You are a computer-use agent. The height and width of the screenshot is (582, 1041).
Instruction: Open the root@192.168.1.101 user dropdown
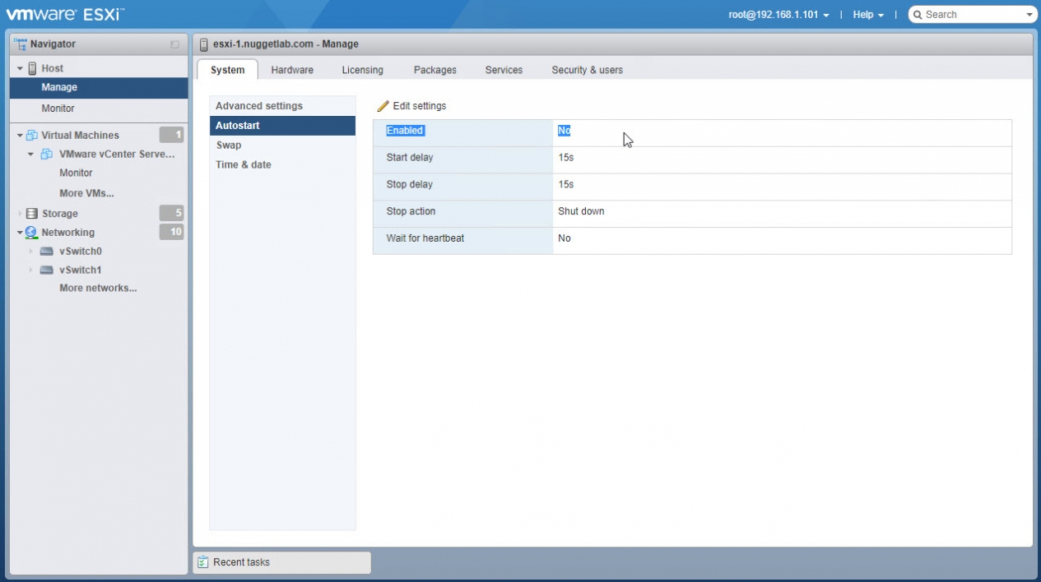[778, 15]
